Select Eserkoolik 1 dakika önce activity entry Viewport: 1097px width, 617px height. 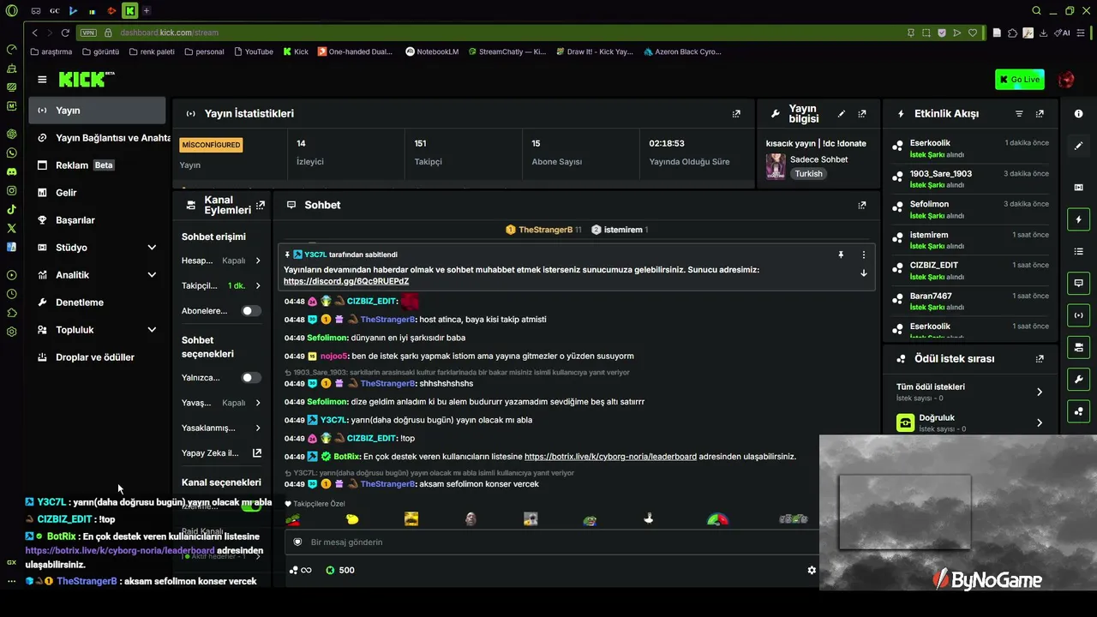[x=970, y=149]
